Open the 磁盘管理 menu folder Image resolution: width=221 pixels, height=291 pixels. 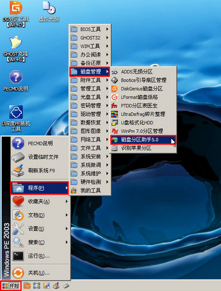pos(90,72)
